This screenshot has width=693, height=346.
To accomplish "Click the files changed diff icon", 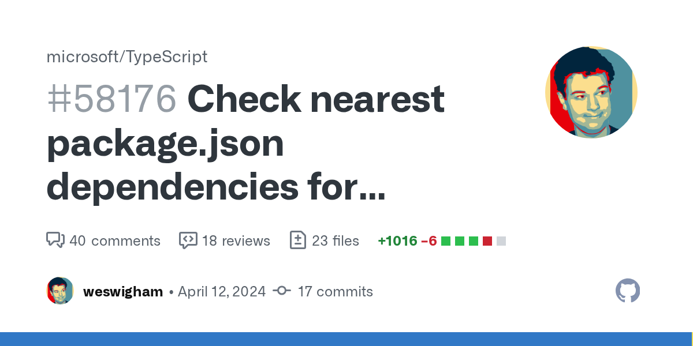I will point(297,240).
